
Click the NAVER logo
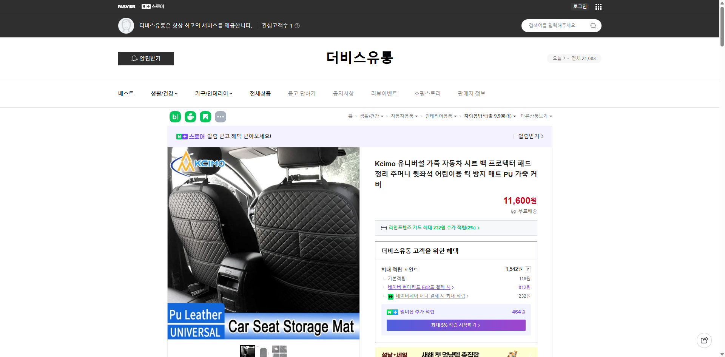pos(126,6)
